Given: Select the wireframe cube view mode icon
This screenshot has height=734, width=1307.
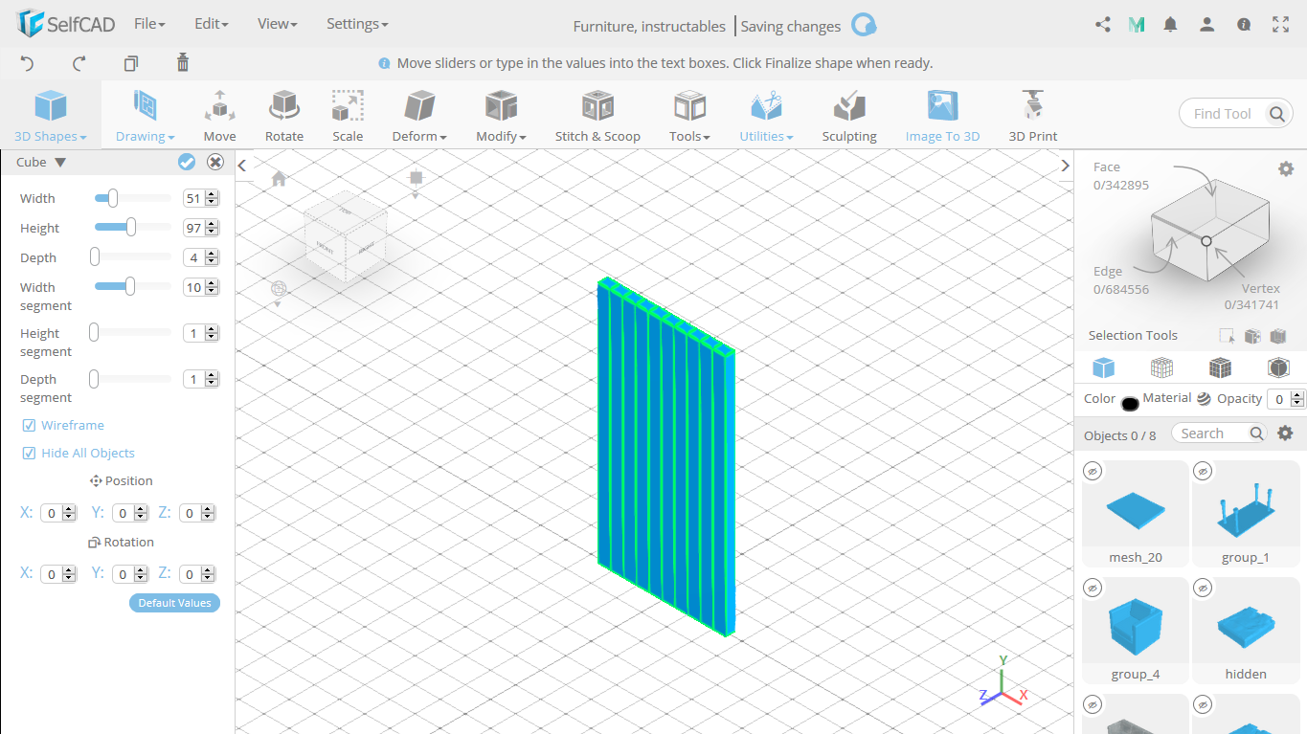Looking at the screenshot, I should (1161, 367).
